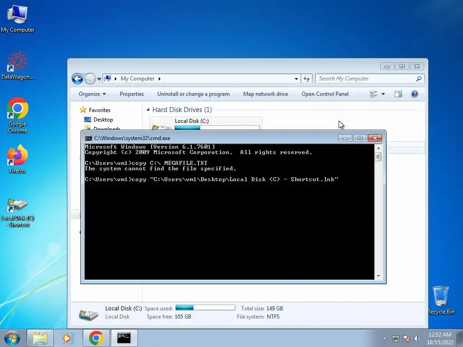Screen dimensions: 463x347
Task: Open the address bar history dropdown
Action: [x=296, y=79]
